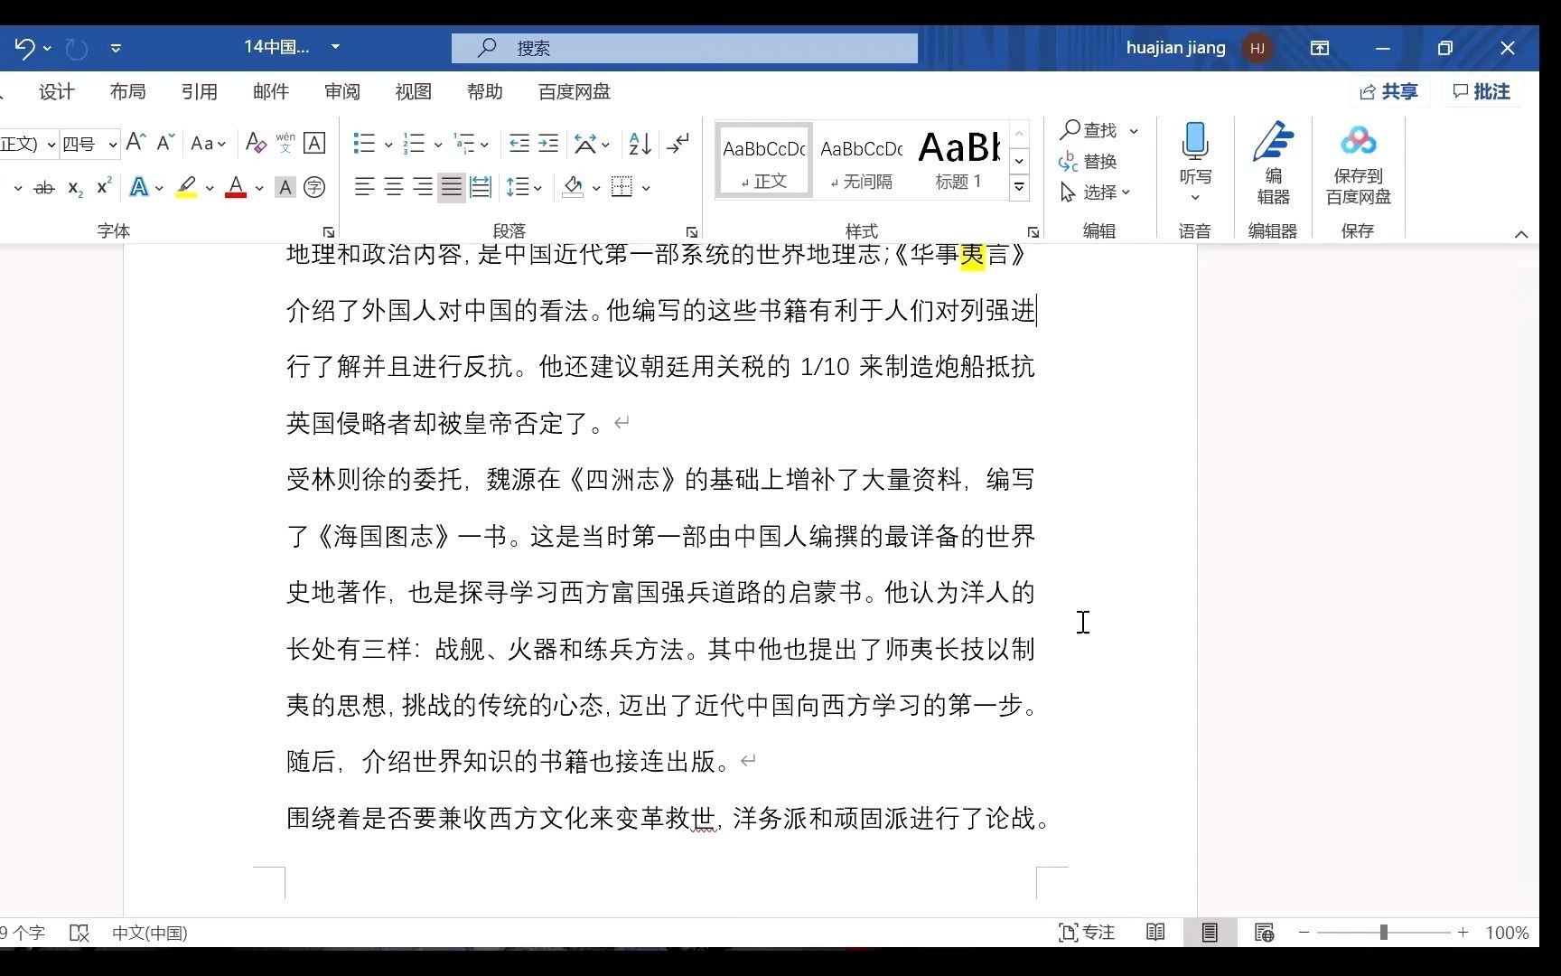Switch to the 邮件 tab

point(270,91)
